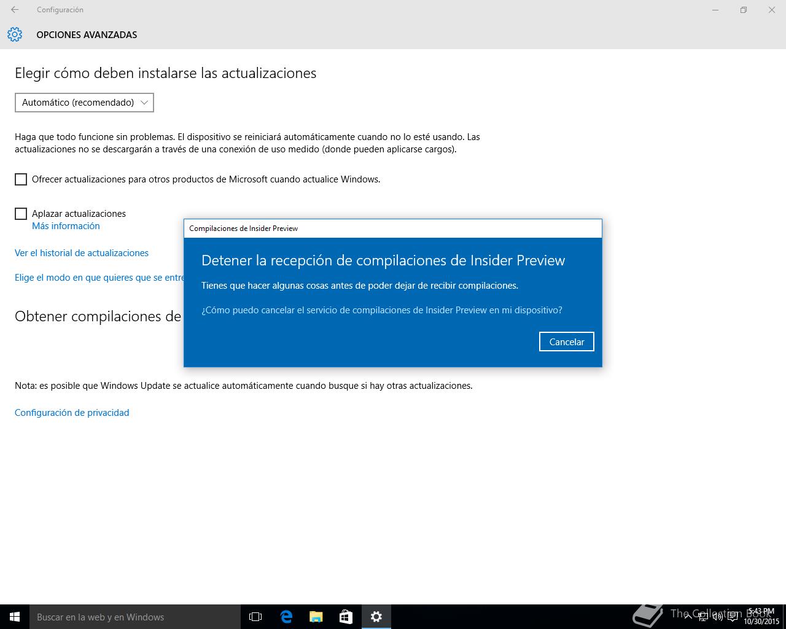
Task: Open the how to cancel Insider Preview service link
Action: [x=382, y=310]
